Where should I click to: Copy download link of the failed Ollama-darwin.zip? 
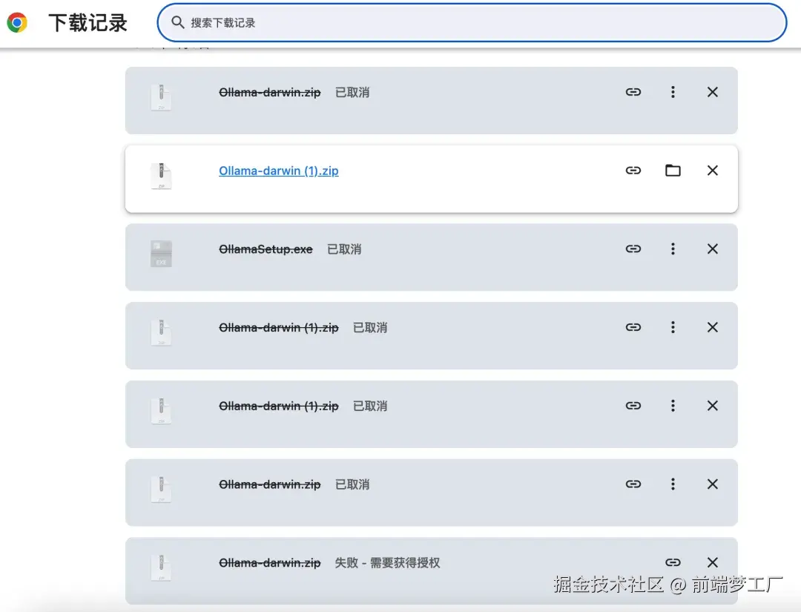pyautogui.click(x=673, y=562)
